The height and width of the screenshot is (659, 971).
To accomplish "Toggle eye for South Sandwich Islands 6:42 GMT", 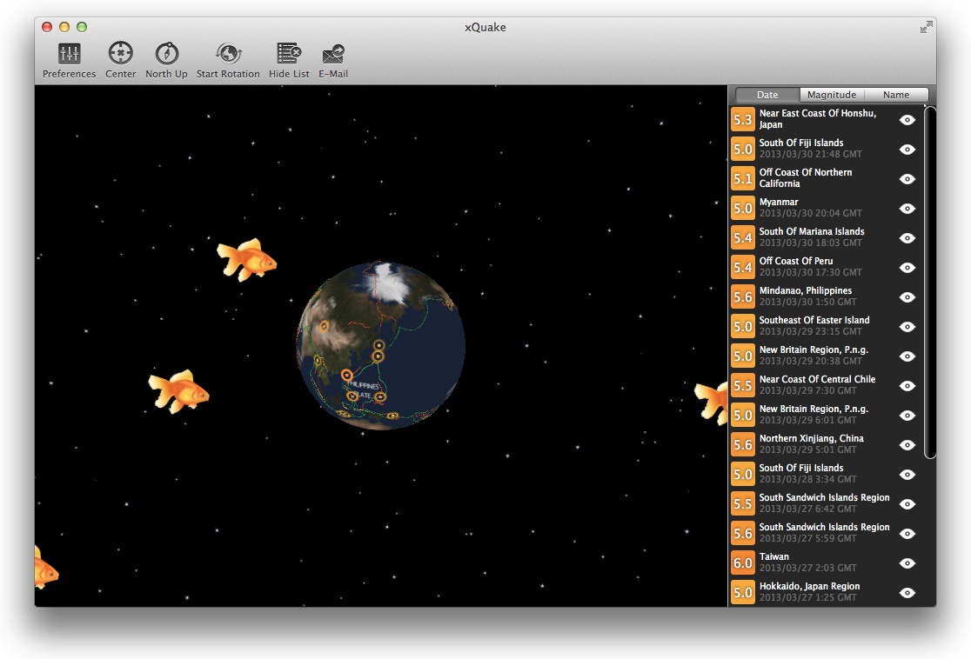I will coord(907,504).
